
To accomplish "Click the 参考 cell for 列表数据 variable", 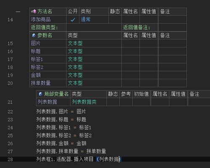I will 126,102.
